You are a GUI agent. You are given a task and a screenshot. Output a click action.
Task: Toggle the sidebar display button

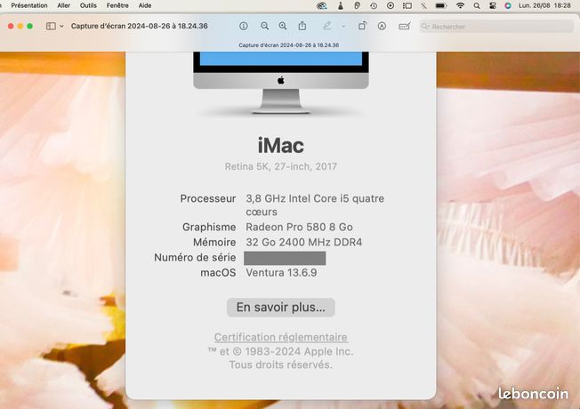click(51, 26)
